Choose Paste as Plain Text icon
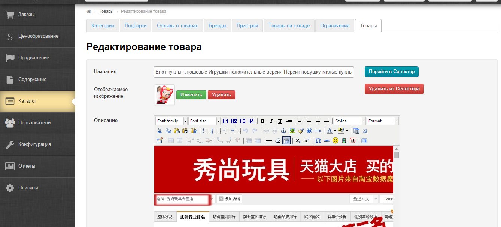Image resolution: width=501 pixels, height=227 pixels. (x=185, y=131)
